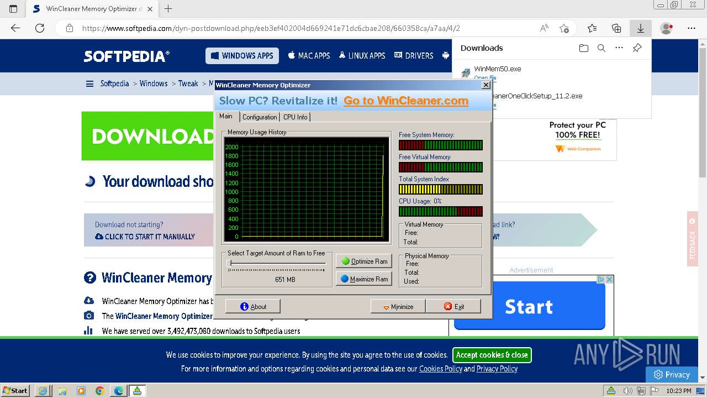Viewport: 707px width, 398px height.
Task: Click the target RAM slider handle
Action: (229, 264)
